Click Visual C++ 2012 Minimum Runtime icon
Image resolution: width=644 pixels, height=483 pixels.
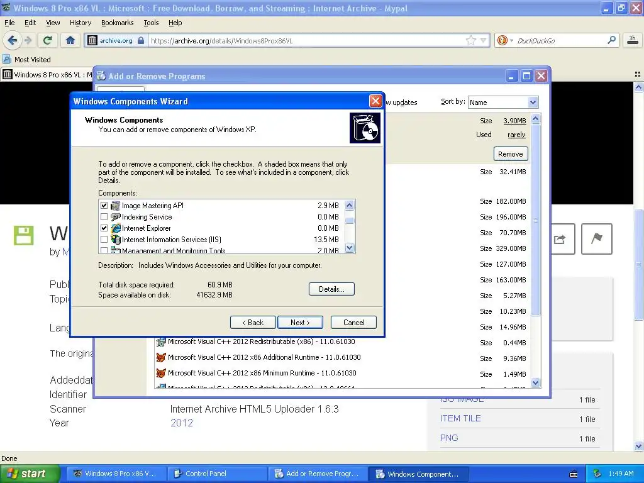click(161, 373)
